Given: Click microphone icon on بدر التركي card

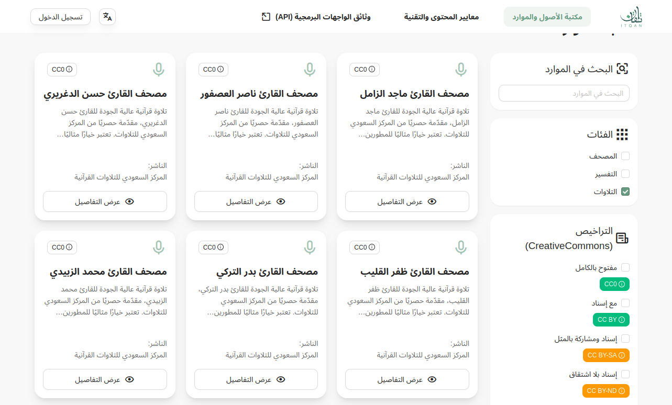Looking at the screenshot, I should point(310,248).
